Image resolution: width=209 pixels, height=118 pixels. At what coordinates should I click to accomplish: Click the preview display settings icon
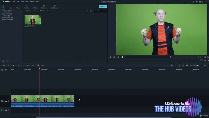[x=201, y=60]
